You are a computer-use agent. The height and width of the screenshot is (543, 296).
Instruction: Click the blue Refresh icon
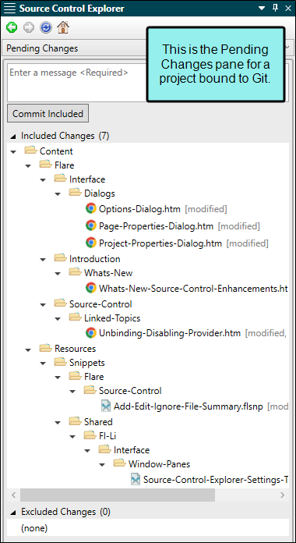click(x=46, y=27)
